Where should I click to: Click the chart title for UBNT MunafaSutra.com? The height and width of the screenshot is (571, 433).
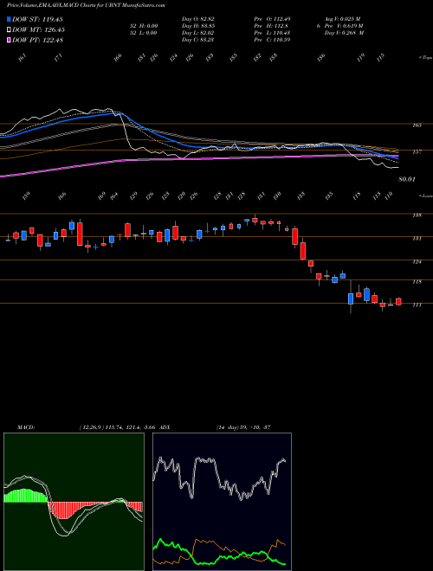tap(86, 5)
